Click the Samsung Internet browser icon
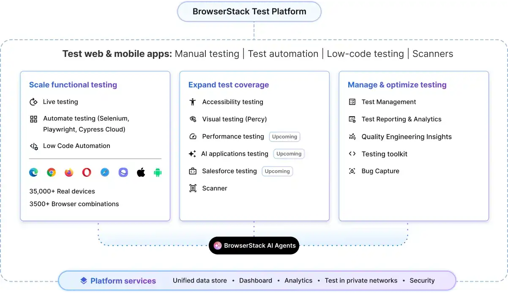This screenshot has width=508, height=293. (x=123, y=172)
